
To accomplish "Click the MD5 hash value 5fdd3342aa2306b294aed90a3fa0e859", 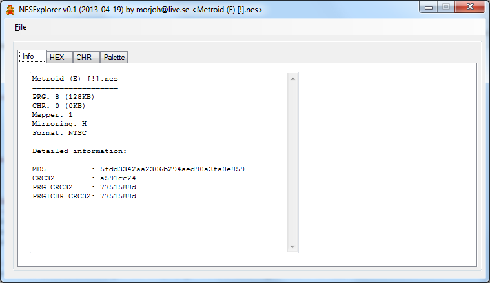I will click(172, 169).
